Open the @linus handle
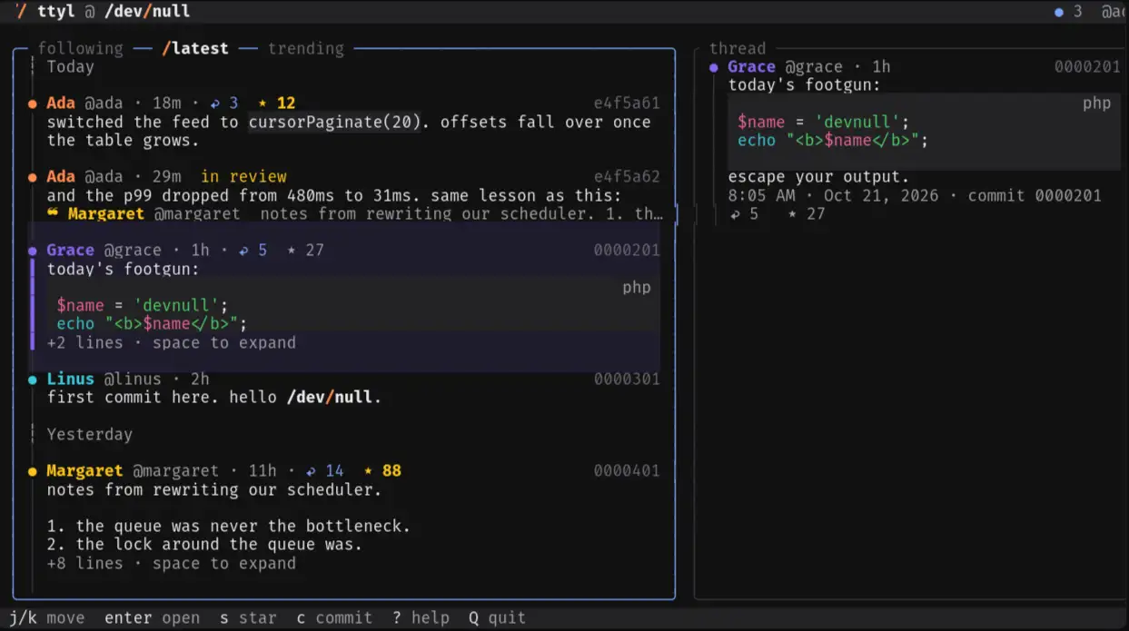 (x=133, y=380)
